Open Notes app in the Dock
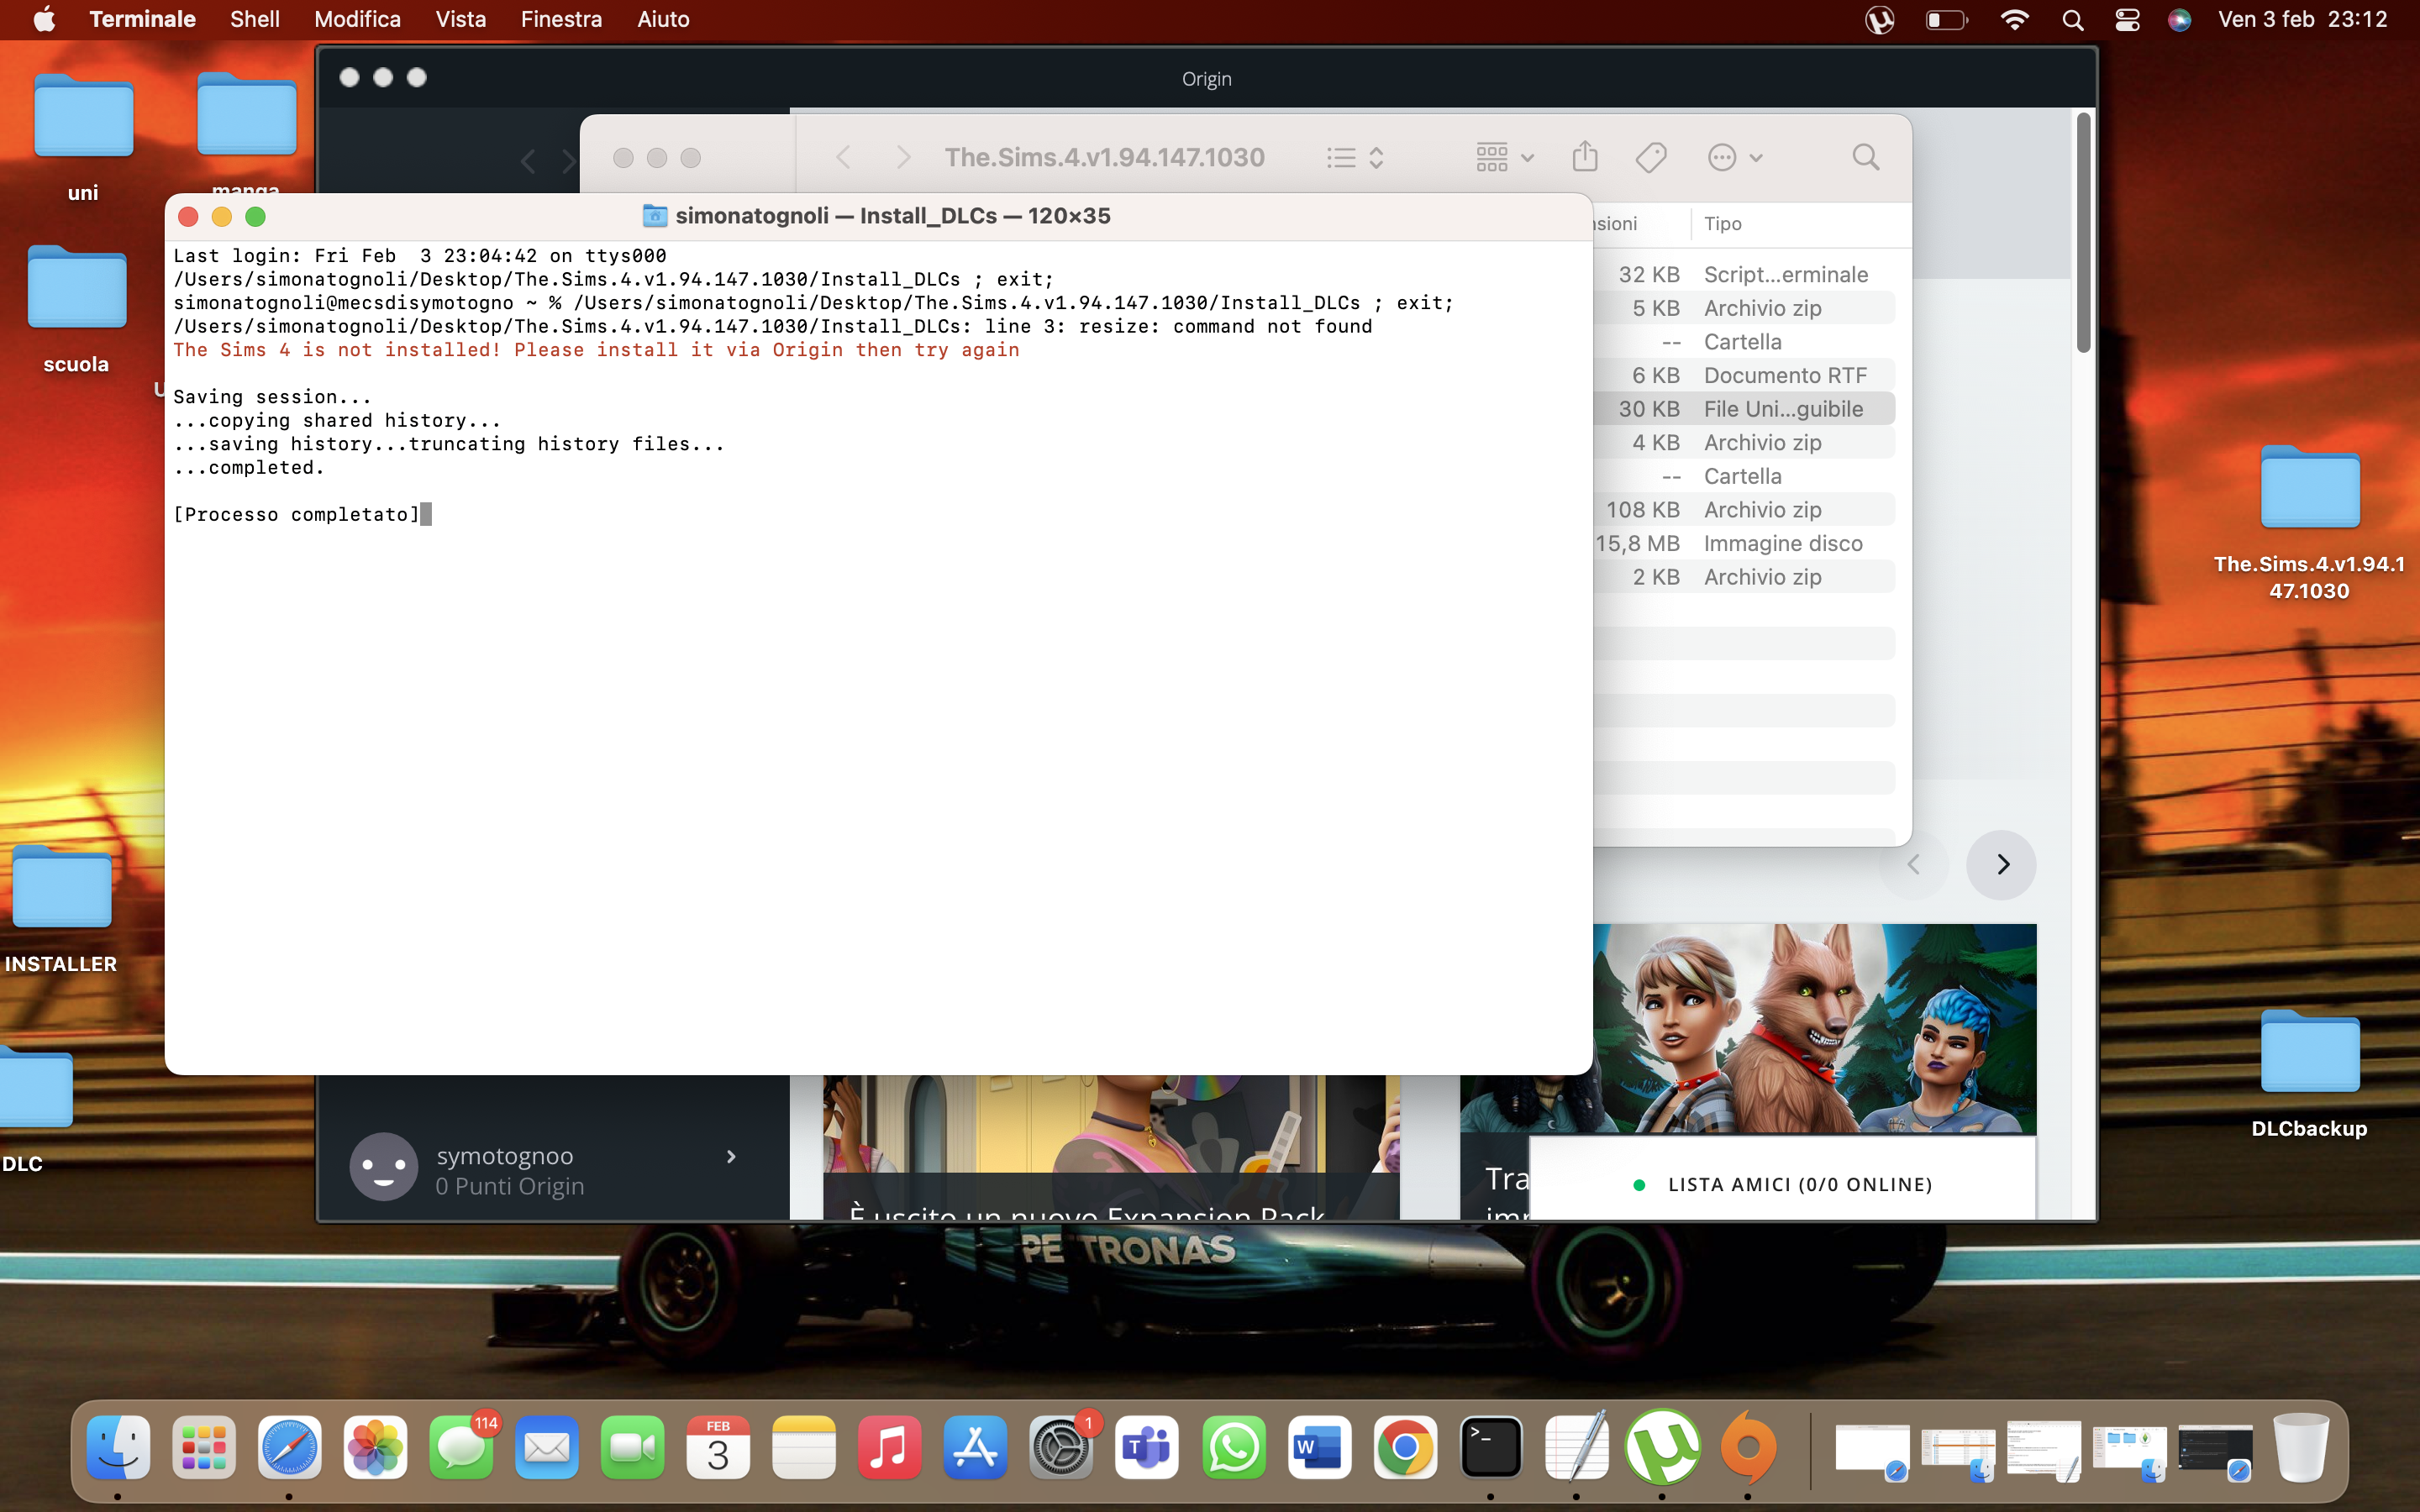 (804, 1447)
